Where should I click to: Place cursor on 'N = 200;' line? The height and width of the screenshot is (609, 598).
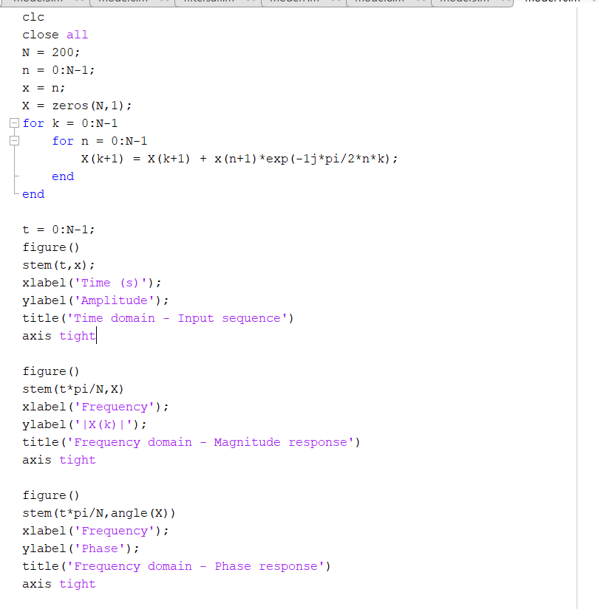coord(51,52)
